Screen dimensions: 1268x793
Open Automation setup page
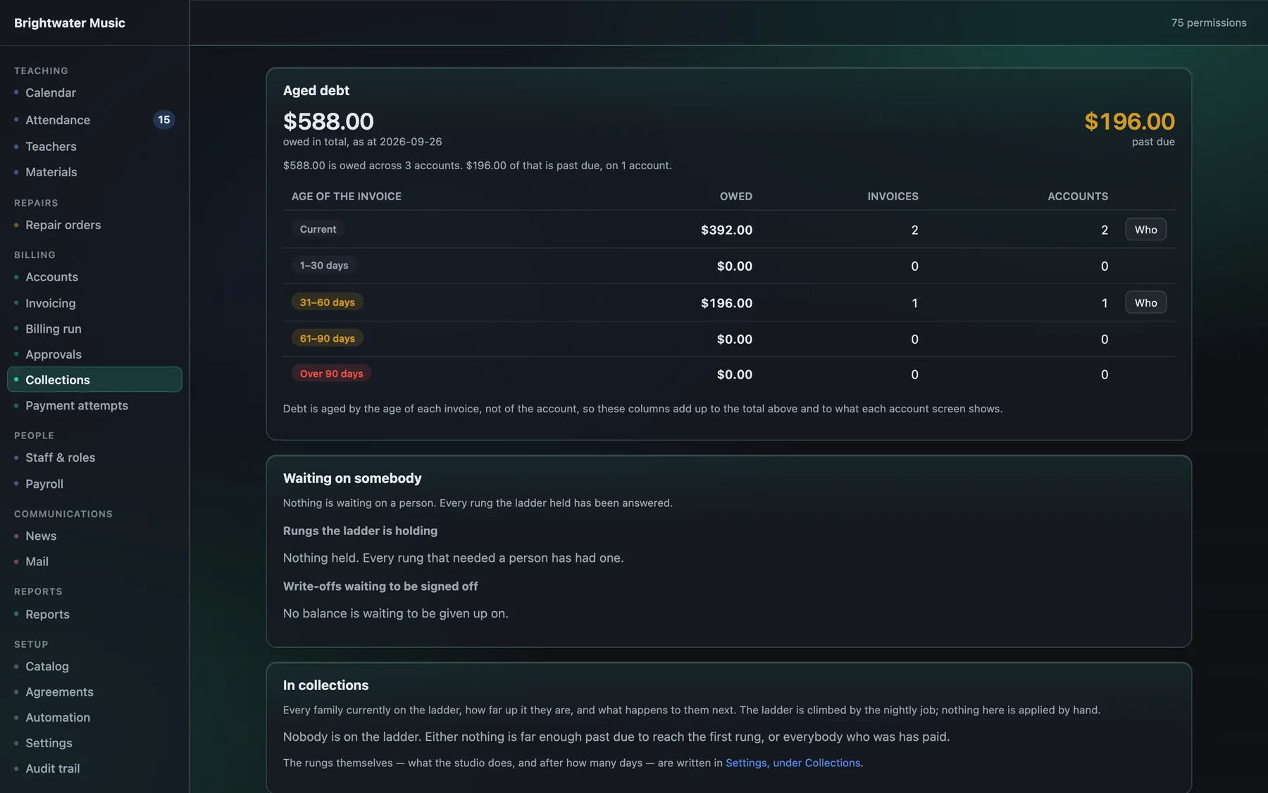pyautogui.click(x=94, y=718)
